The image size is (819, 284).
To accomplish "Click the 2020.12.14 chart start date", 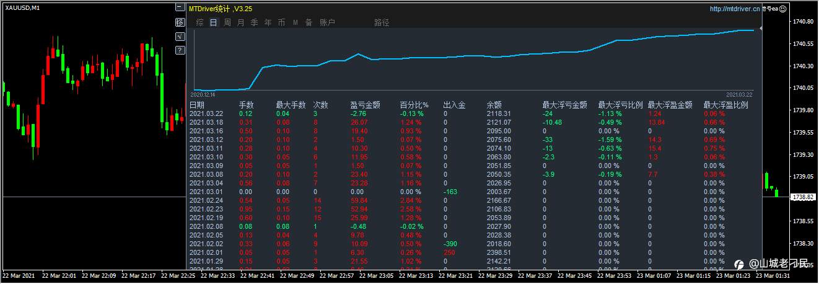I will [x=203, y=95].
